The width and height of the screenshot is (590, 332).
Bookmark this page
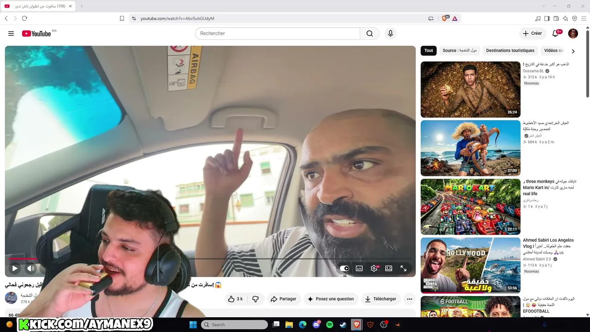point(122,18)
